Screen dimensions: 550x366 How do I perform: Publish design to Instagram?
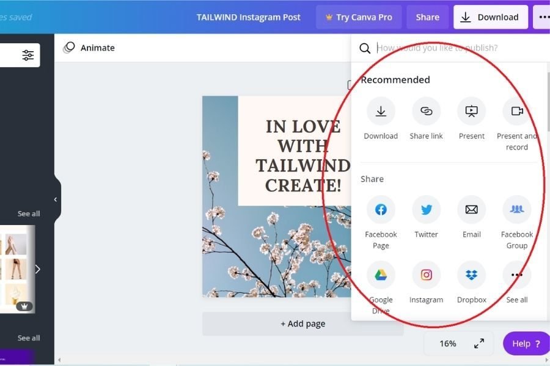tap(426, 275)
